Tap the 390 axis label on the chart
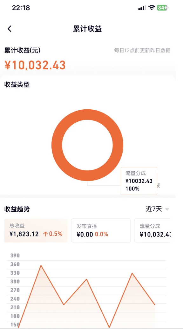The width and height of the screenshot is (183, 329). pyautogui.click(x=15, y=255)
